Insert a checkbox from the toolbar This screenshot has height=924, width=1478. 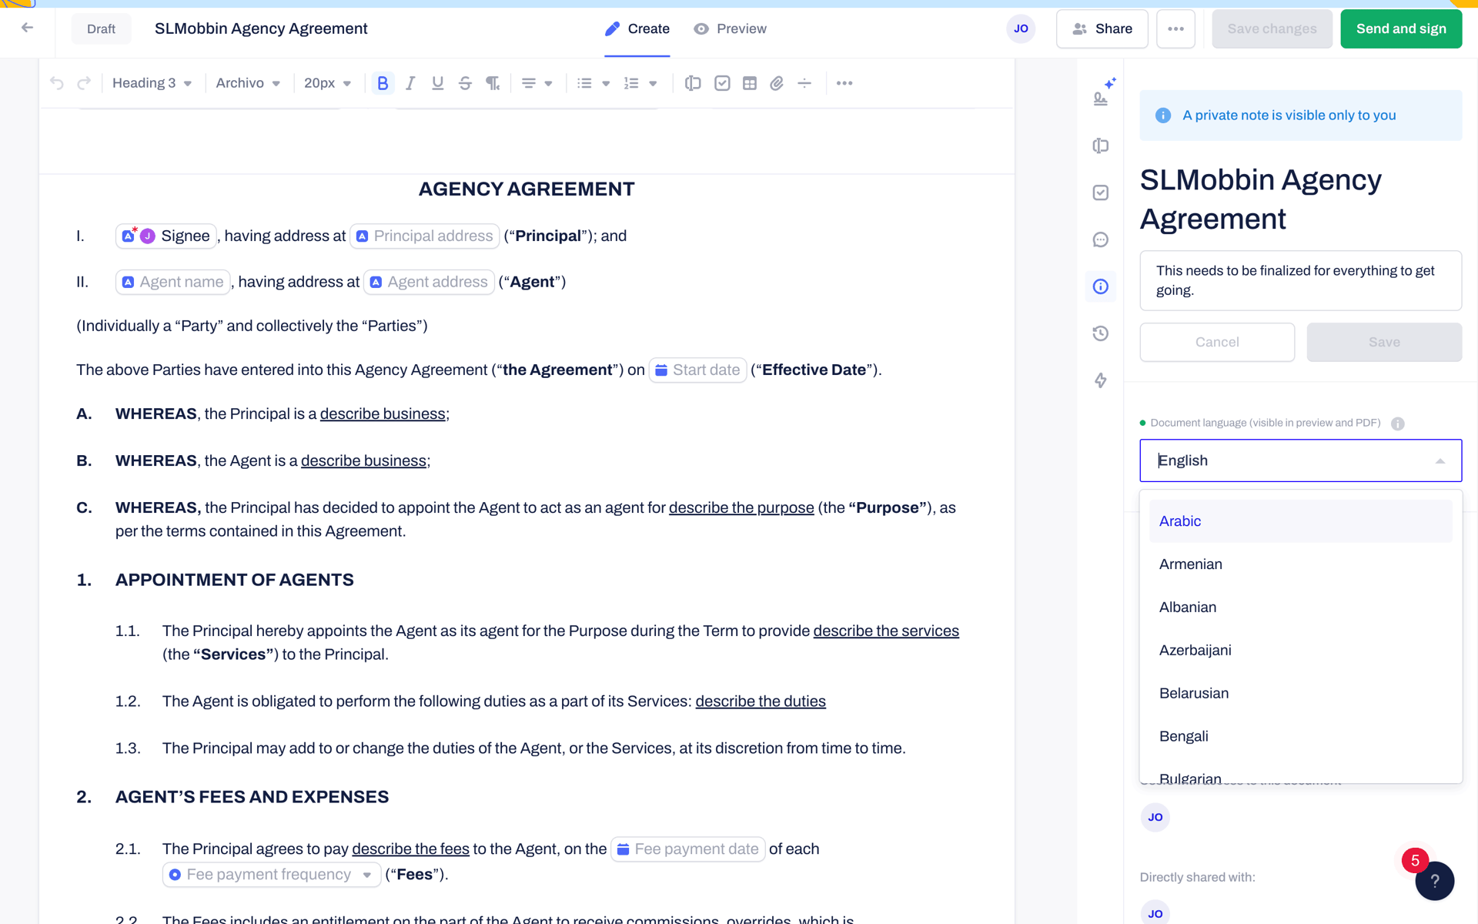tap(722, 83)
